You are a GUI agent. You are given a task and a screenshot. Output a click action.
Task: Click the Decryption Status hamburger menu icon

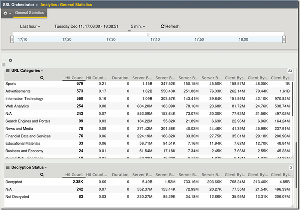[x=8, y=168]
